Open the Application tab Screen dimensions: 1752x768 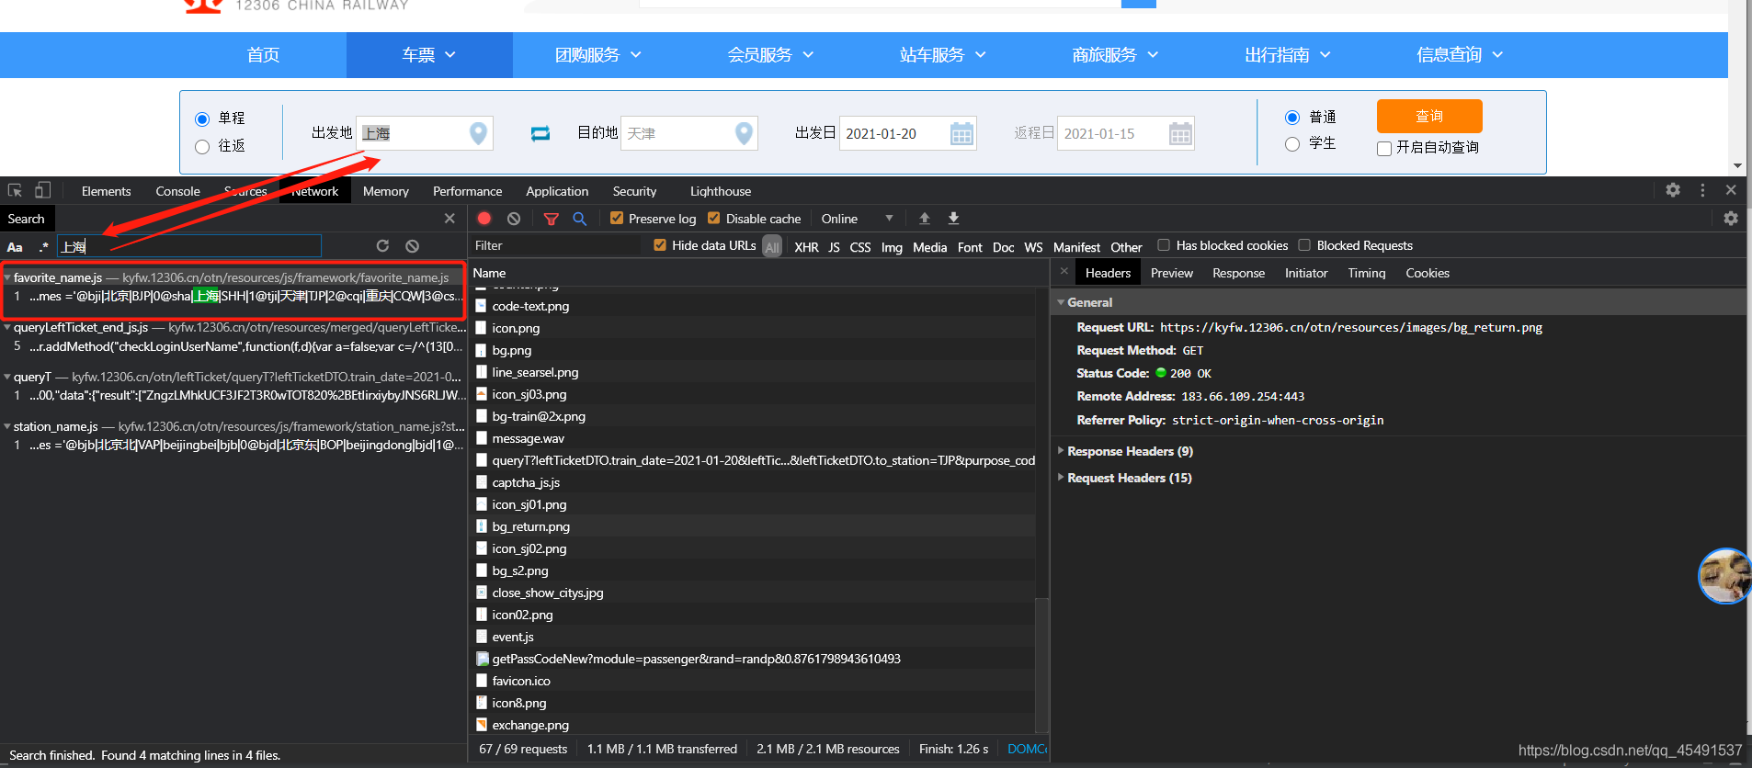coord(557,191)
